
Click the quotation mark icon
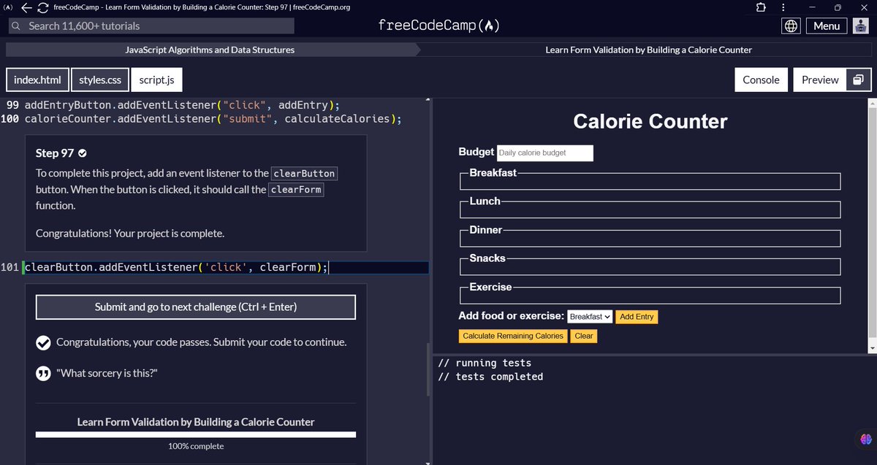pos(43,373)
